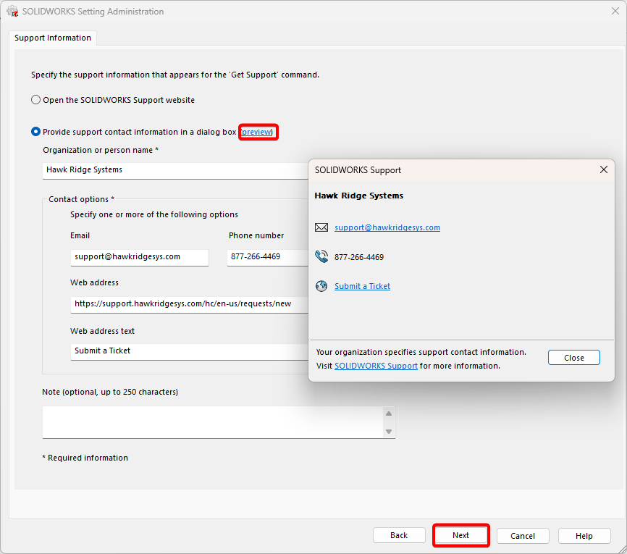Select Open the SOLIDWORKS Support website option

(35, 100)
